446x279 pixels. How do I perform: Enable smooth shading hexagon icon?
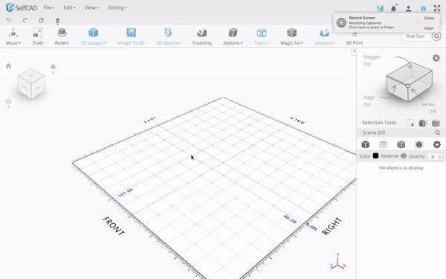coord(419,144)
